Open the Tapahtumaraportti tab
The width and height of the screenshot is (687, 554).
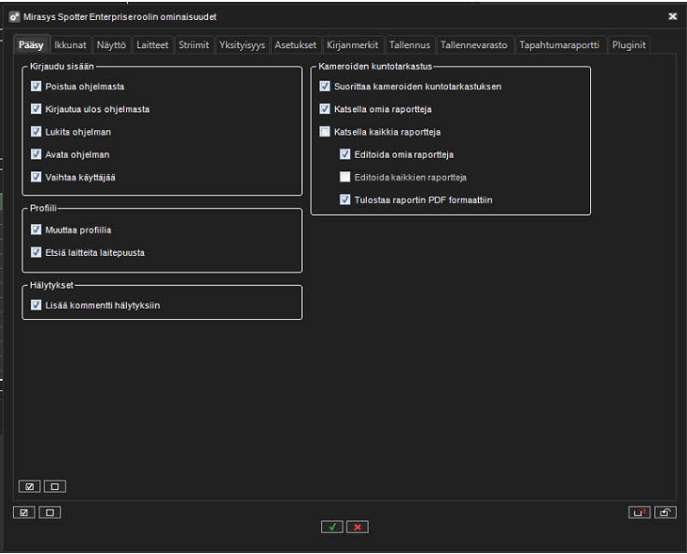[x=559, y=45]
